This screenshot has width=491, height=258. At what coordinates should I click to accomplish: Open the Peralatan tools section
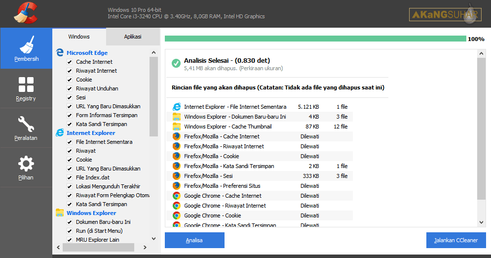26,128
